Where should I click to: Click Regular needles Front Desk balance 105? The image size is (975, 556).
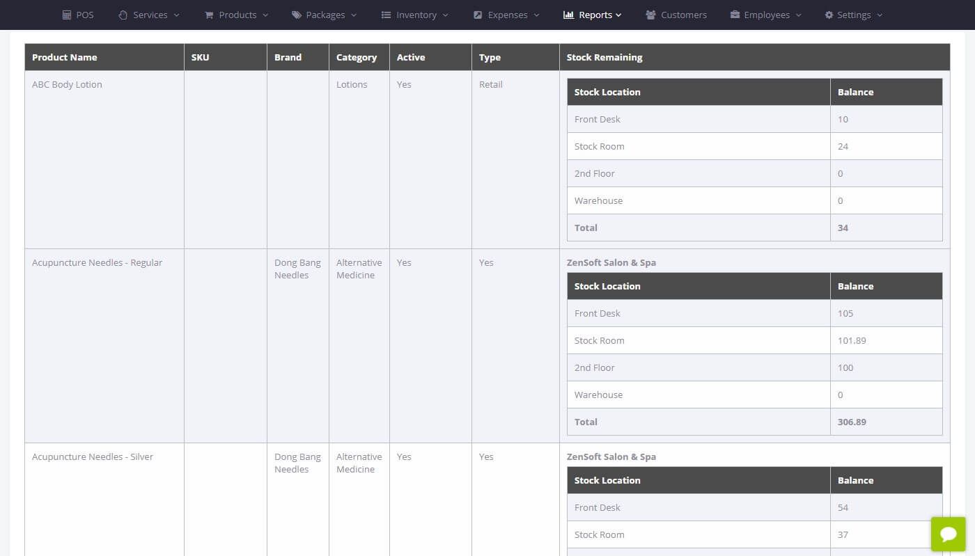tap(845, 313)
